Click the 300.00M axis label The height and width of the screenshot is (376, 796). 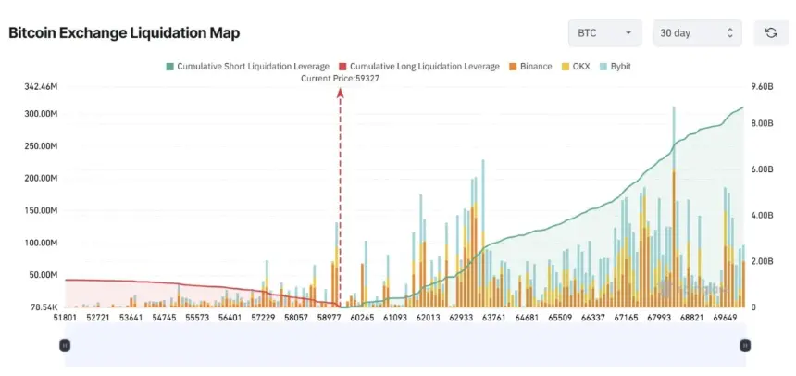pos(41,114)
